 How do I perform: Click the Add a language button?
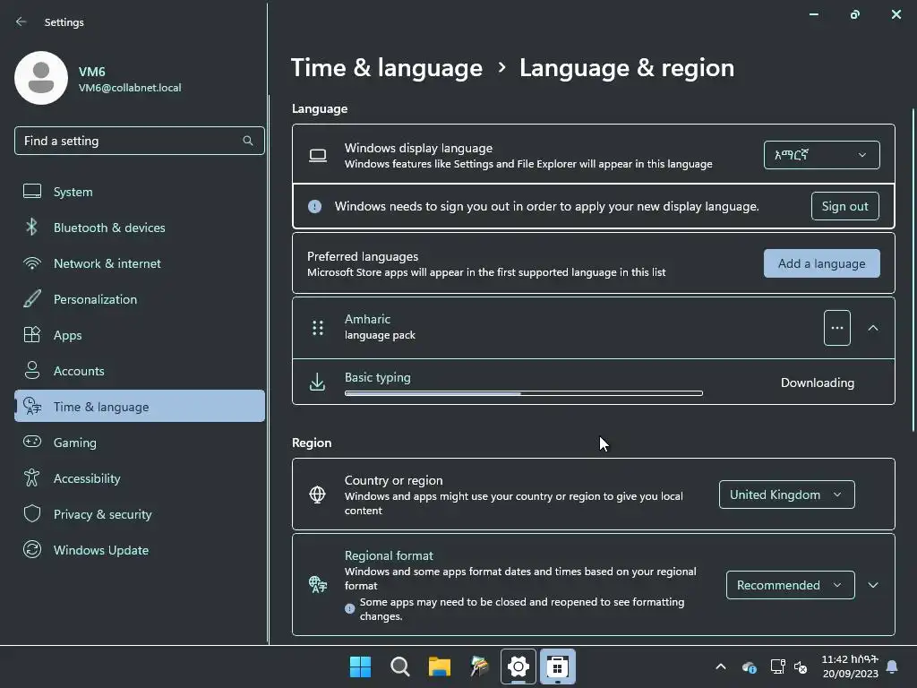(x=821, y=263)
